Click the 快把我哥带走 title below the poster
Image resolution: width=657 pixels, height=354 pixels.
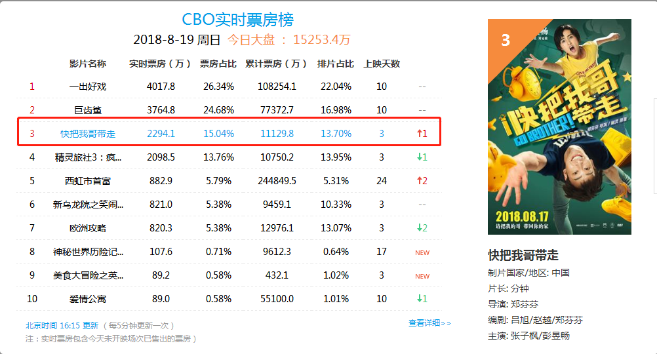pyautogui.click(x=523, y=255)
